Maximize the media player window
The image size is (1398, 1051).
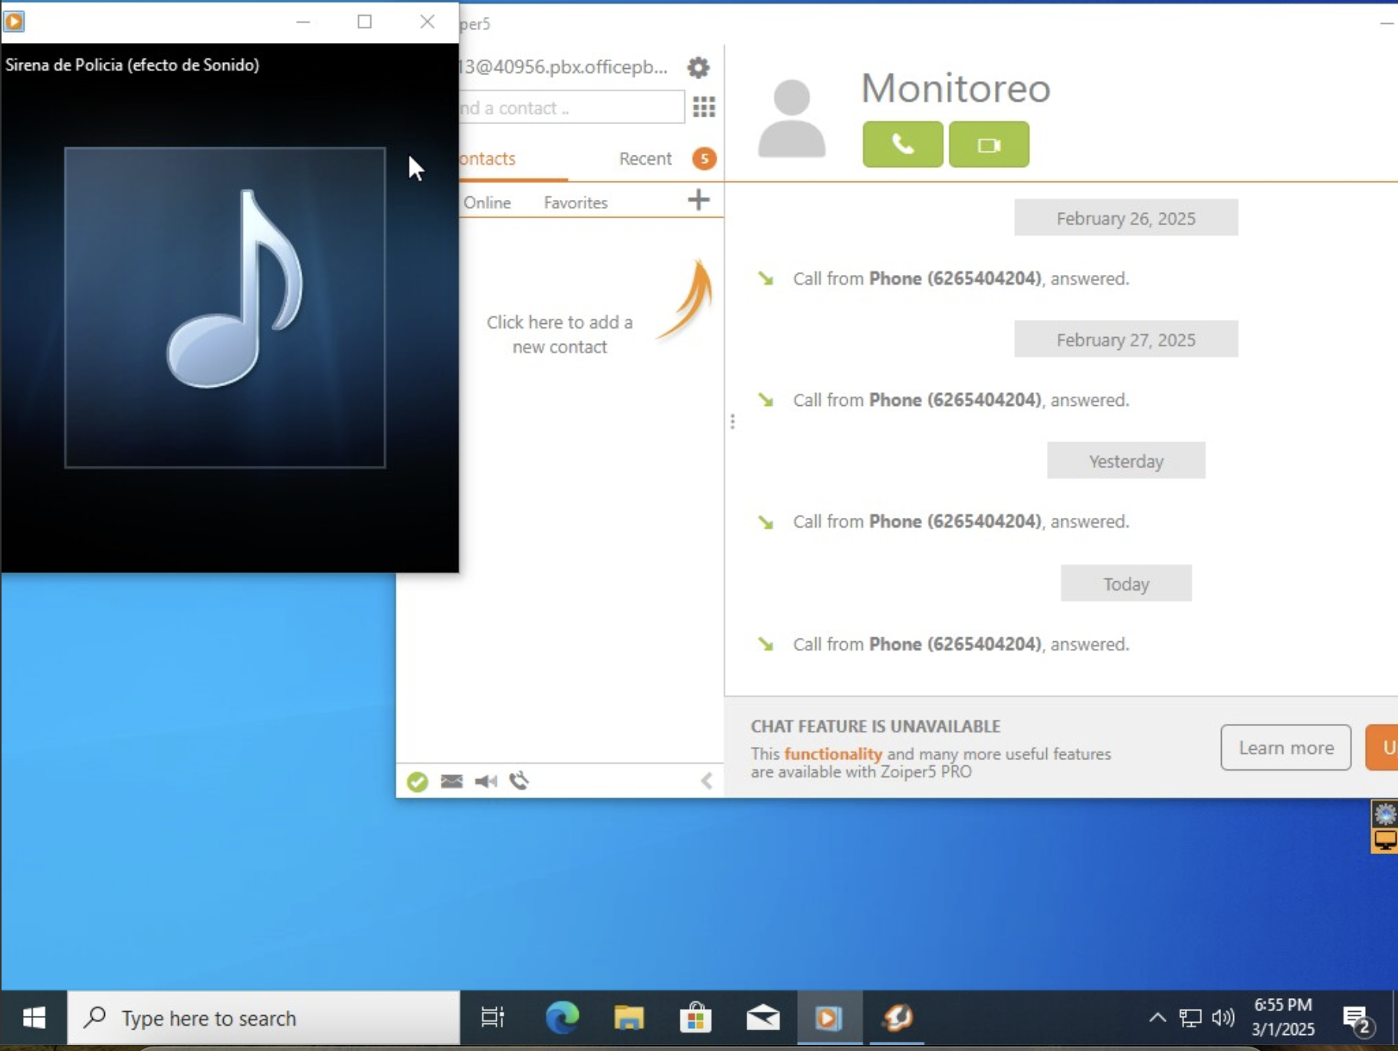pyautogui.click(x=365, y=21)
